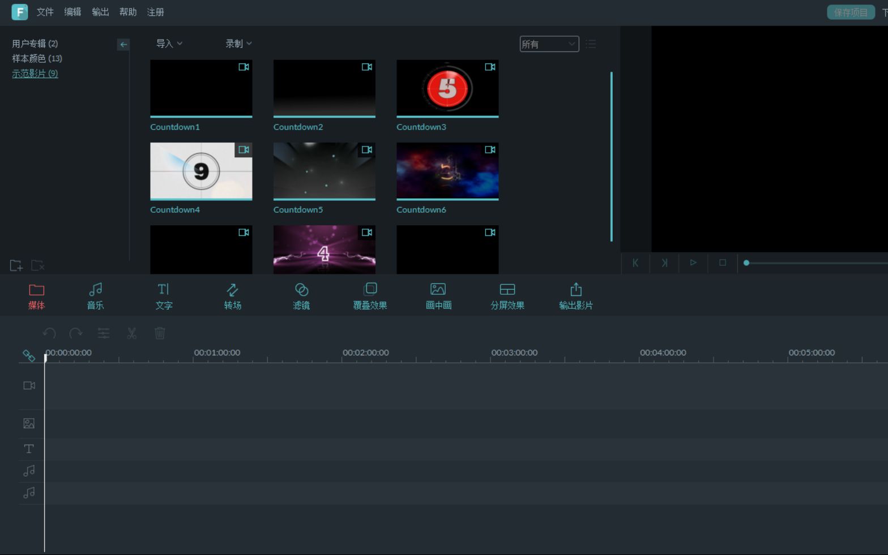This screenshot has height=555, width=888.
Task: Open the 输出 export menu
Action: pyautogui.click(x=100, y=12)
